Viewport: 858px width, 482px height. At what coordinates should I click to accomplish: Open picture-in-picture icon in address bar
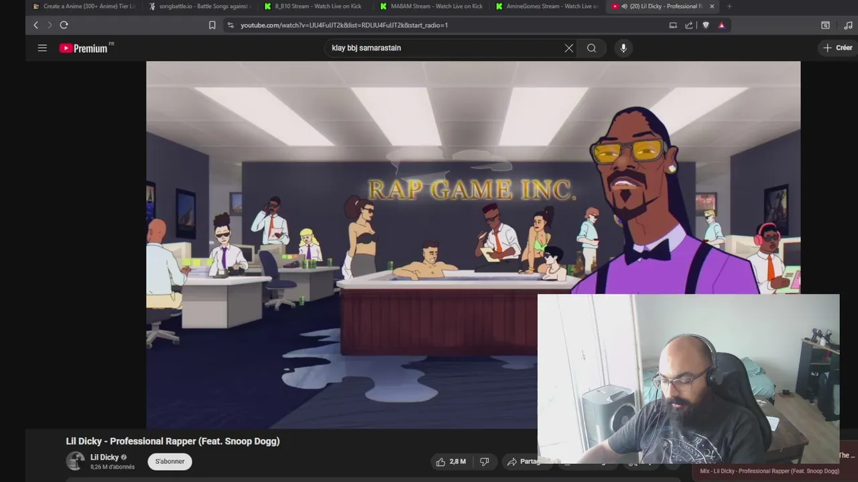[673, 25]
